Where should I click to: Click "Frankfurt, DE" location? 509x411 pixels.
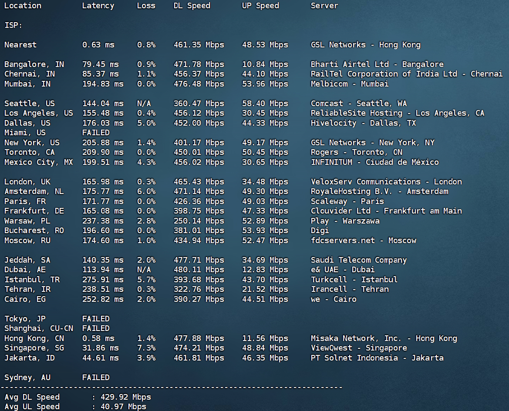click(34, 211)
